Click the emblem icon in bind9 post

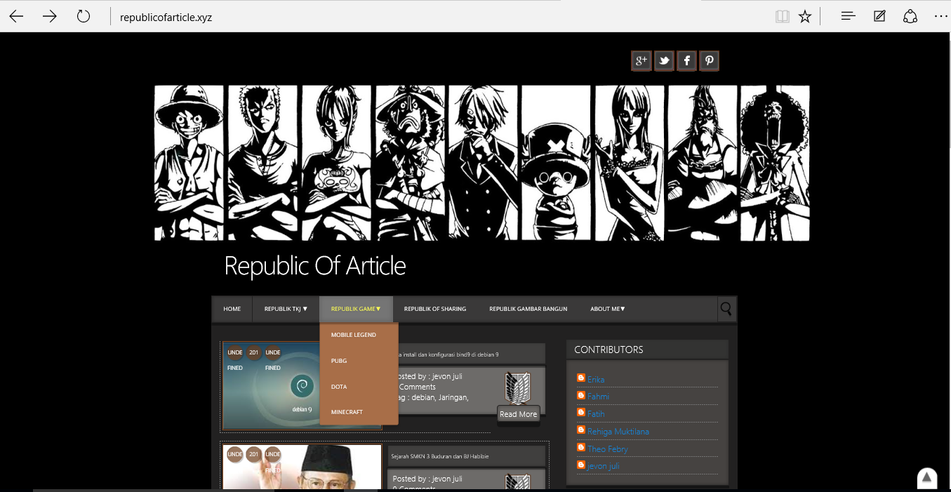(x=517, y=387)
